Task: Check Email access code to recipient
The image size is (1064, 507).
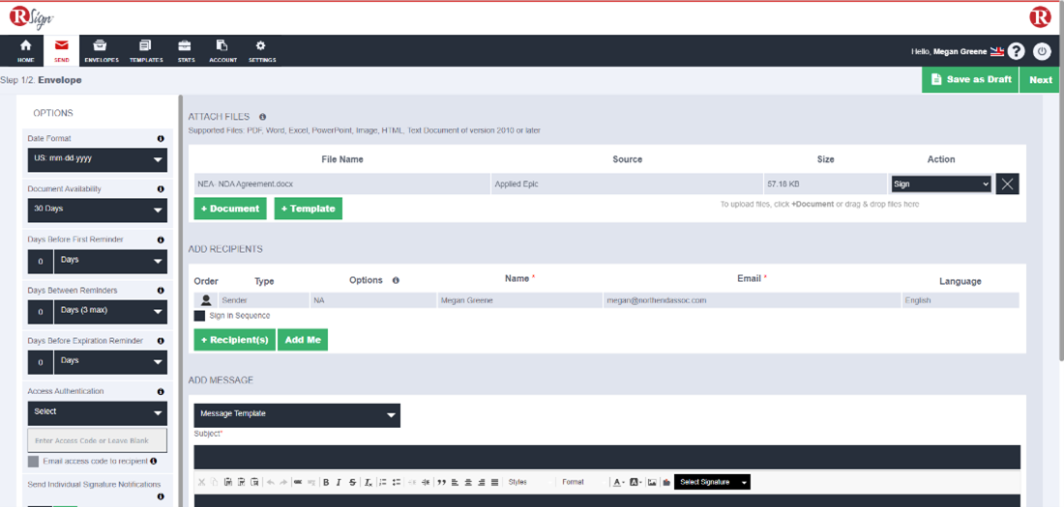Action: click(33, 462)
